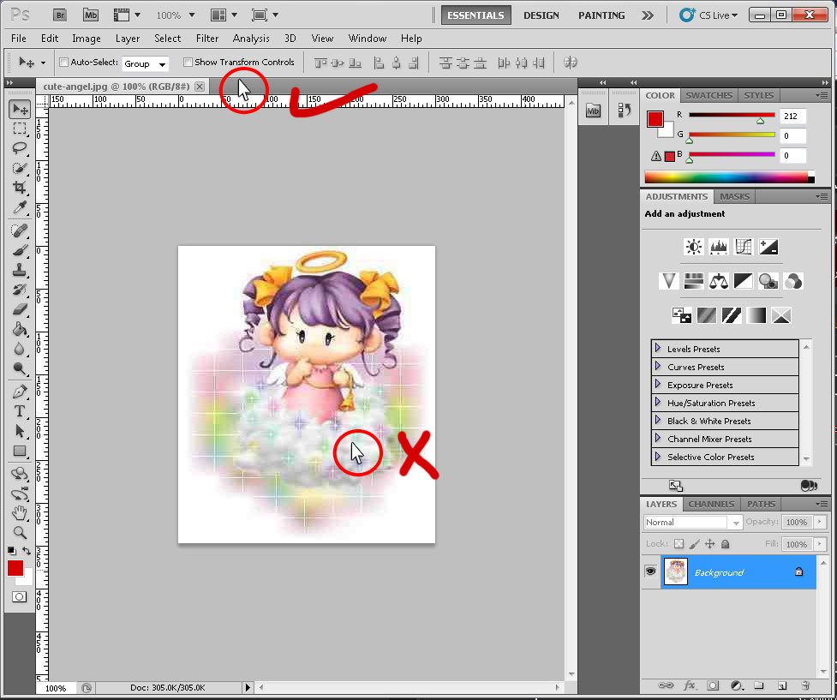Toggle Lock all padlock icon
The image size is (837, 700).
pyautogui.click(x=725, y=544)
